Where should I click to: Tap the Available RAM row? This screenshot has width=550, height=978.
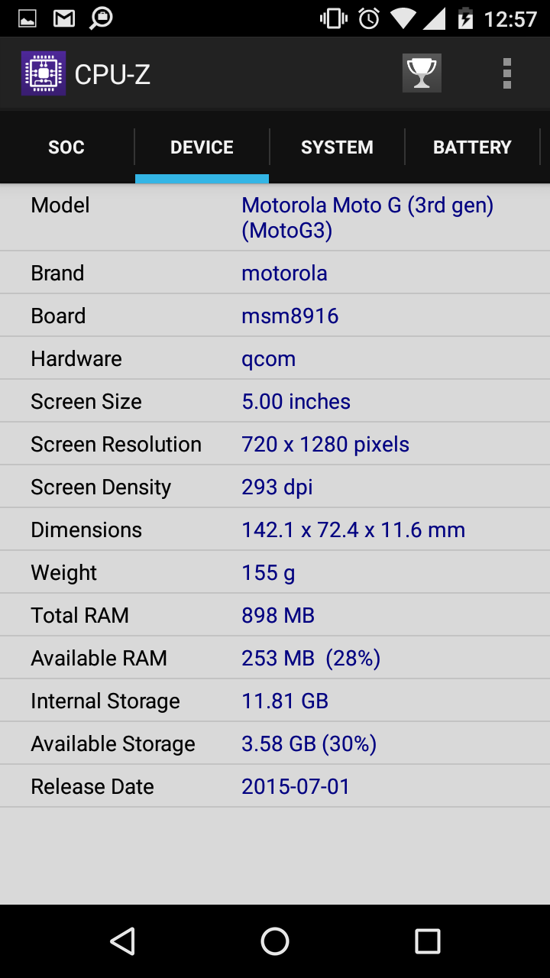[x=275, y=658]
